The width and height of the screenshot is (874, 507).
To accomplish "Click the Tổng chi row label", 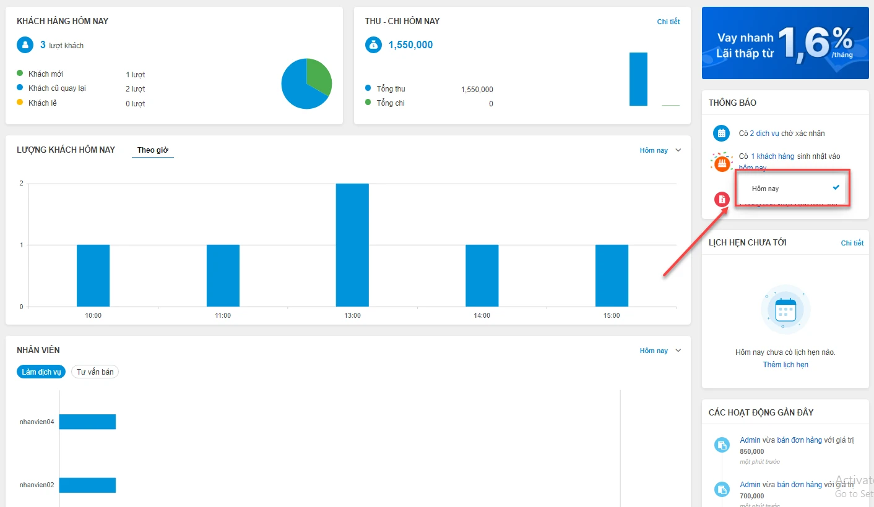I will pyautogui.click(x=391, y=103).
